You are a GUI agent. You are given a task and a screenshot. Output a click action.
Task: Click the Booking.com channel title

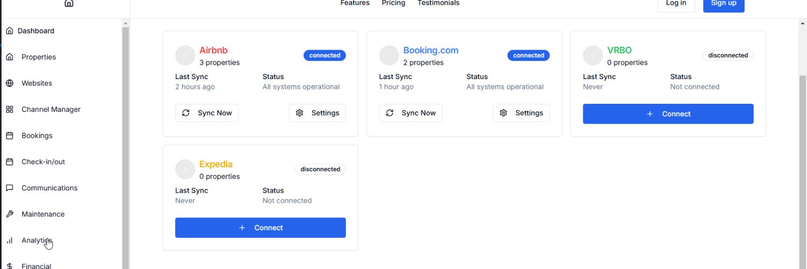click(431, 51)
